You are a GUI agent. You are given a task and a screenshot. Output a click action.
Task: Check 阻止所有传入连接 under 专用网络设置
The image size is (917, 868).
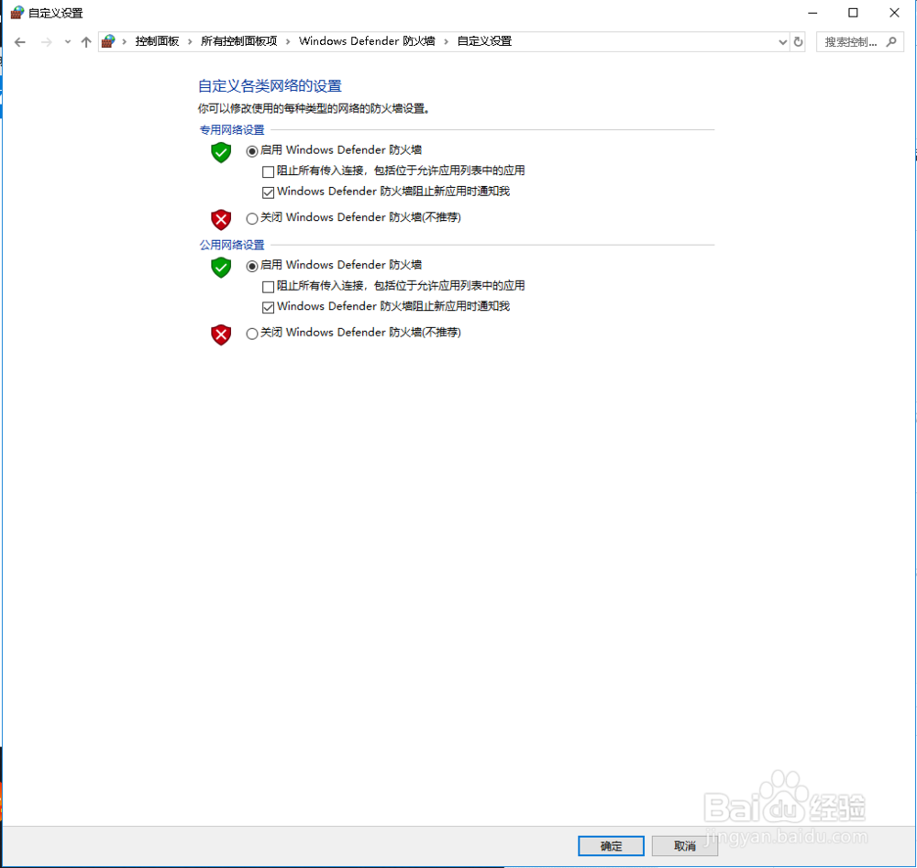268,171
